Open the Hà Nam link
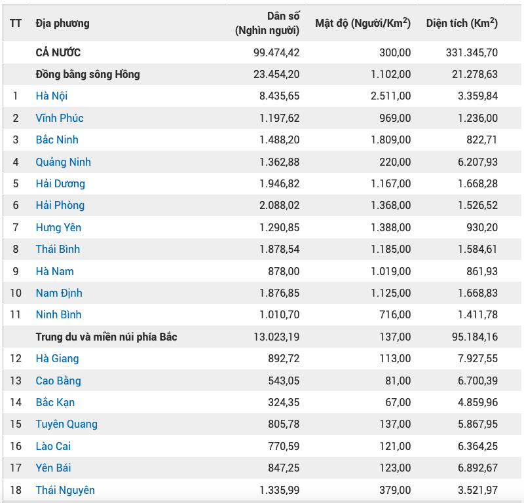 [x=55, y=271]
